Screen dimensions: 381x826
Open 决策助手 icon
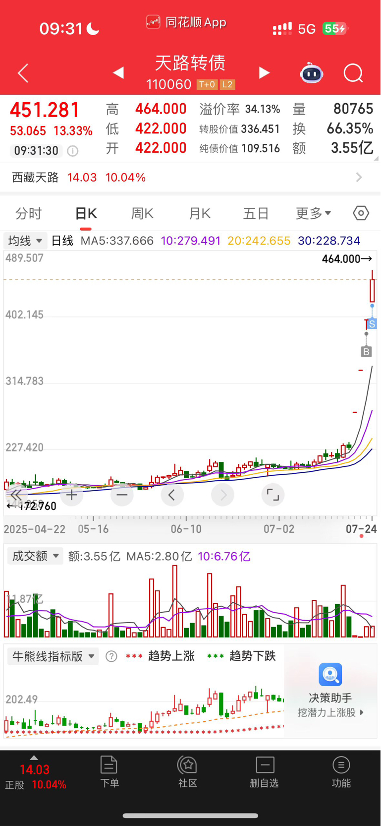tap(330, 675)
